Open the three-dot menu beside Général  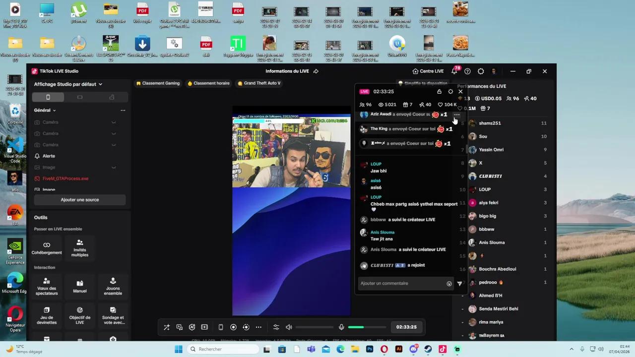(123, 110)
